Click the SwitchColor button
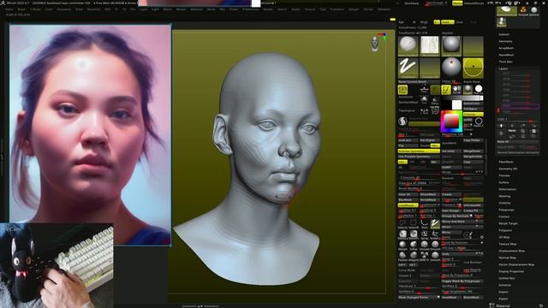 (474, 104)
